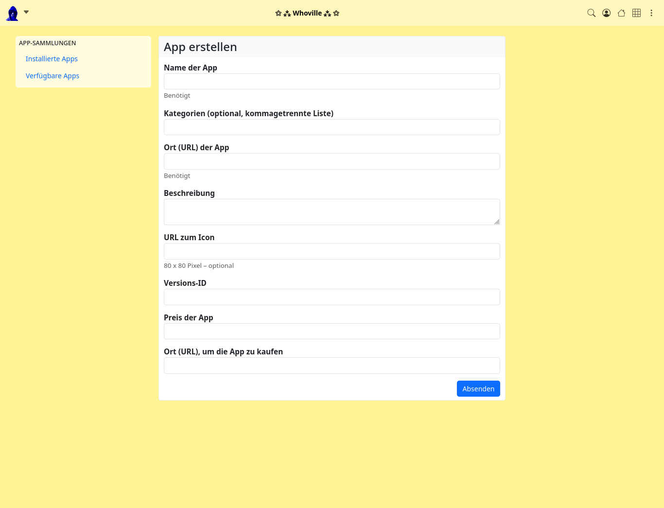Click the blue avatar image

(12, 13)
